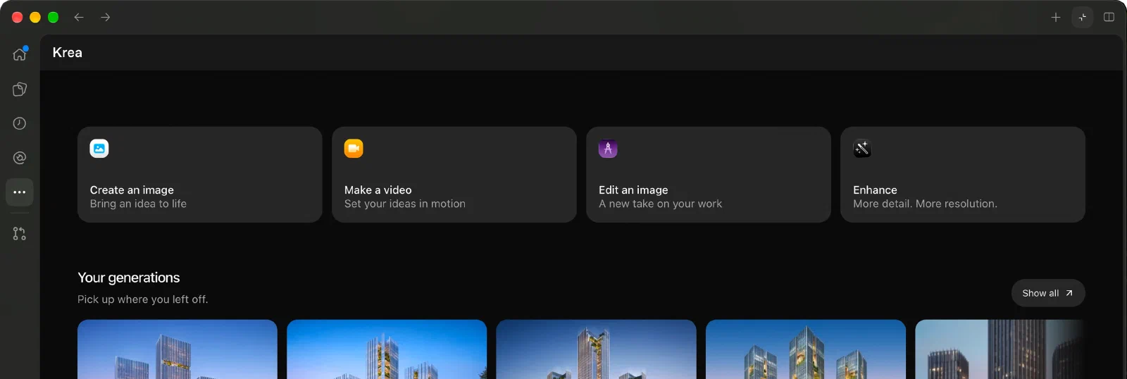Go back with the left arrow
This screenshot has width=1127, height=379.
[79, 17]
